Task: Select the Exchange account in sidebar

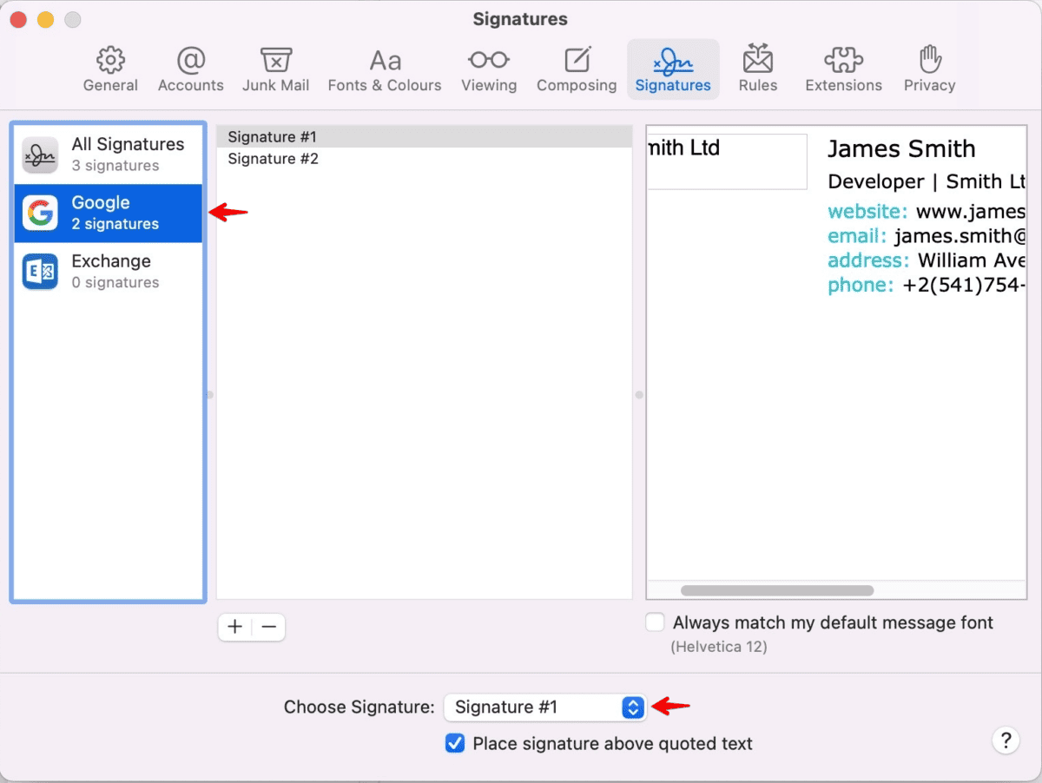Action: pyautogui.click(x=109, y=271)
